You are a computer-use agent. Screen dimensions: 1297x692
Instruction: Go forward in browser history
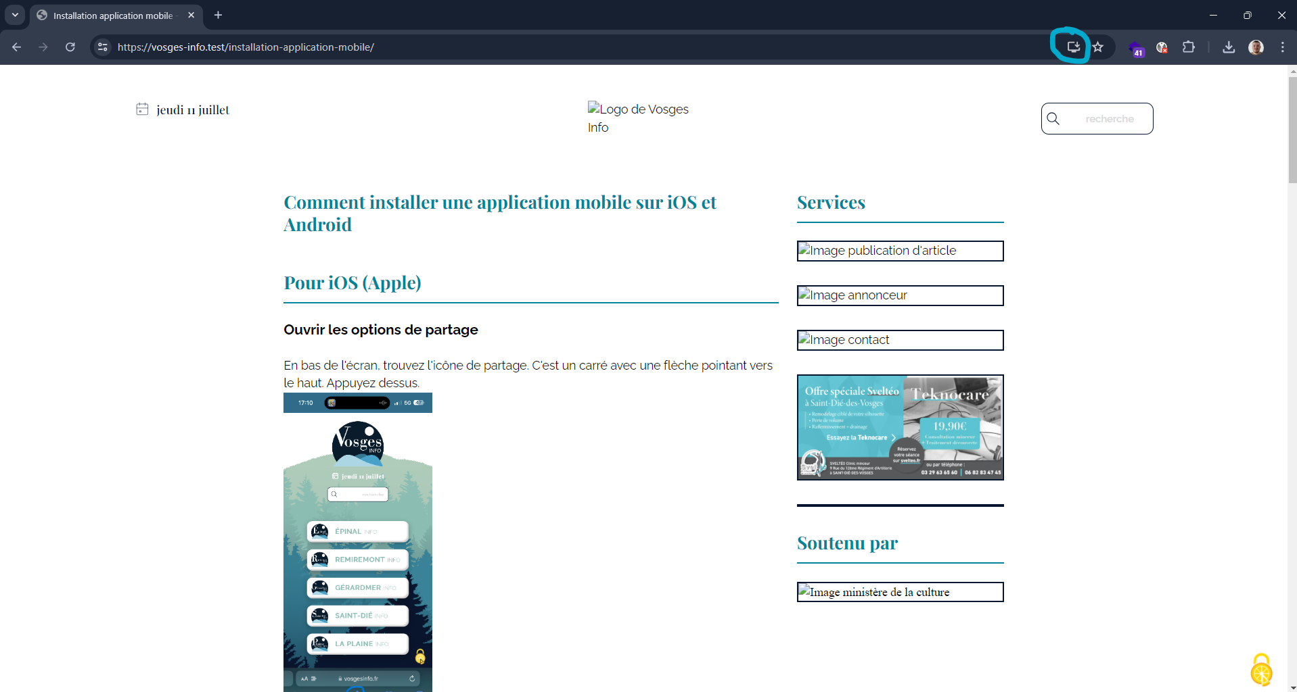pyautogui.click(x=43, y=47)
